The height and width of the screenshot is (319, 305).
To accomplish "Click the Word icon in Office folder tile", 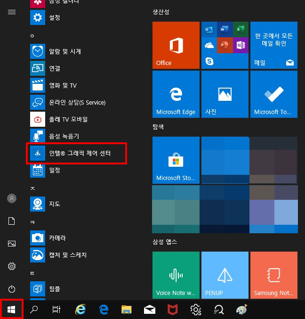I will pyautogui.click(x=225, y=30).
